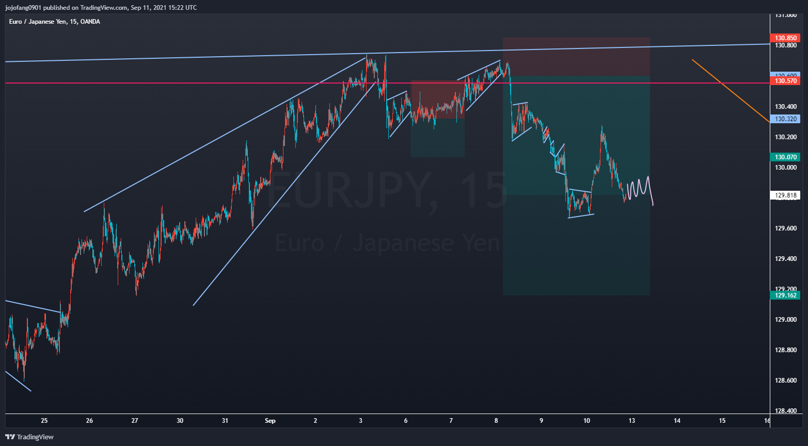Click the 130.400 price axis value

[x=786, y=107]
